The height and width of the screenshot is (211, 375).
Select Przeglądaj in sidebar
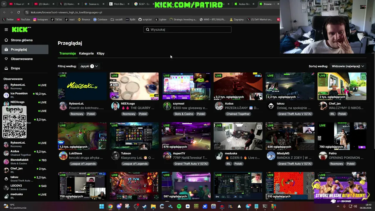tap(25, 50)
